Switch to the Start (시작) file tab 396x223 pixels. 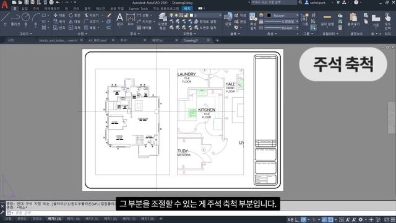11,40
